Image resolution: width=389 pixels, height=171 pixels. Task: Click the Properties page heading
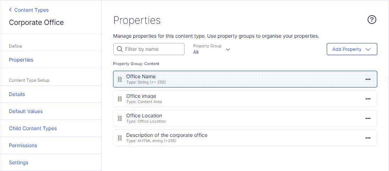(x=137, y=20)
